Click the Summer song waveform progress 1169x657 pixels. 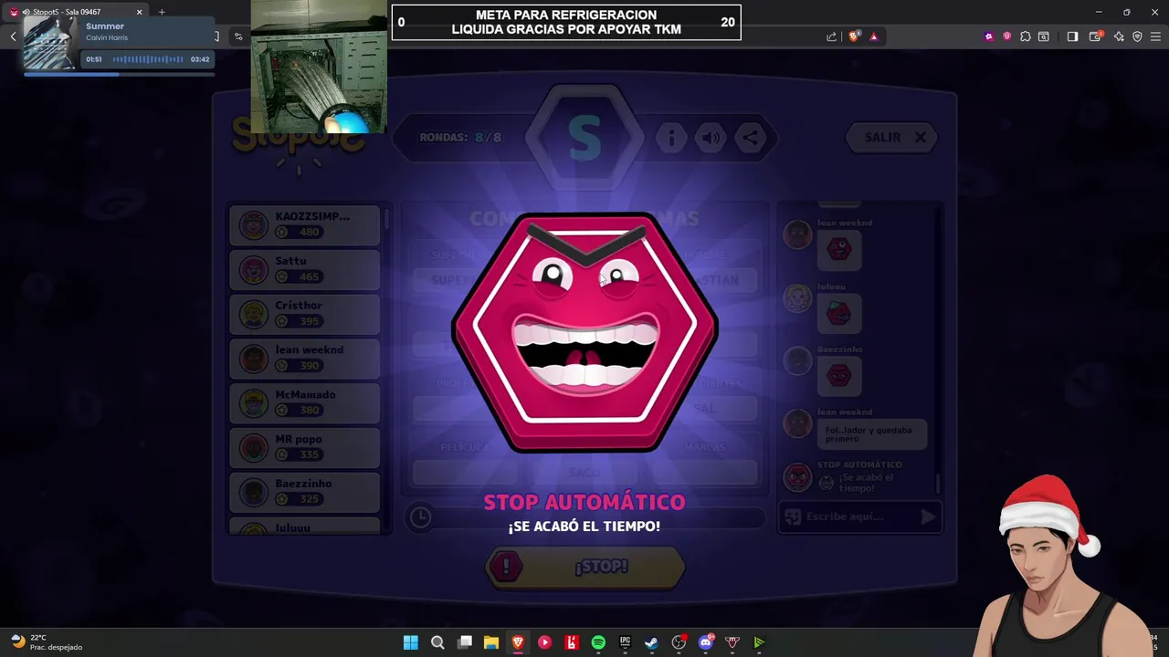(x=148, y=59)
